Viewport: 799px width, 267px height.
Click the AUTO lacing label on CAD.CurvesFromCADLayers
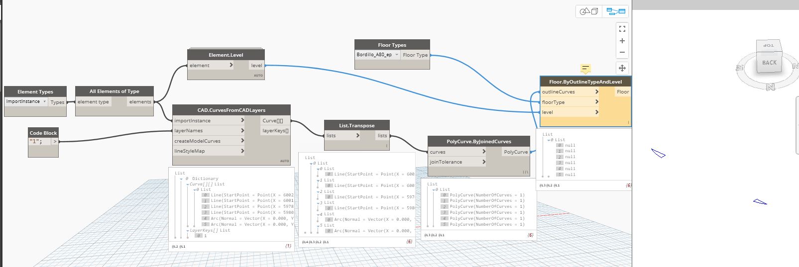(x=285, y=161)
